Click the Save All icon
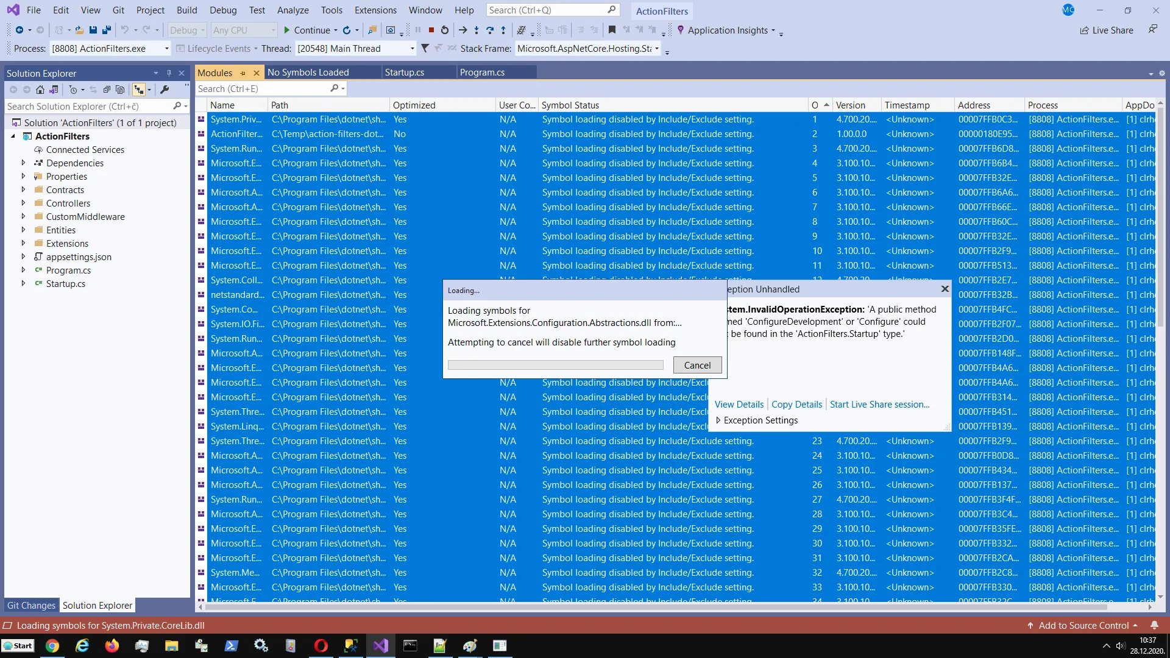1170x658 pixels. [107, 30]
